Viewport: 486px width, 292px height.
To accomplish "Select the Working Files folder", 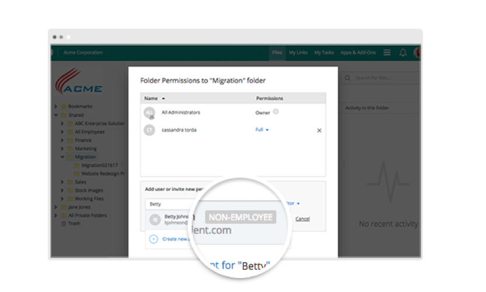I will pyautogui.click(x=89, y=199).
